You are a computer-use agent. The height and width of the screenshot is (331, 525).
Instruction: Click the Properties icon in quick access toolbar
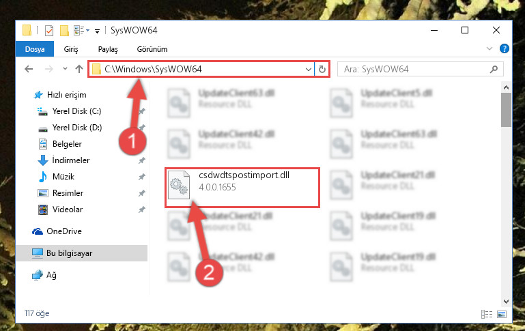[x=49, y=31]
